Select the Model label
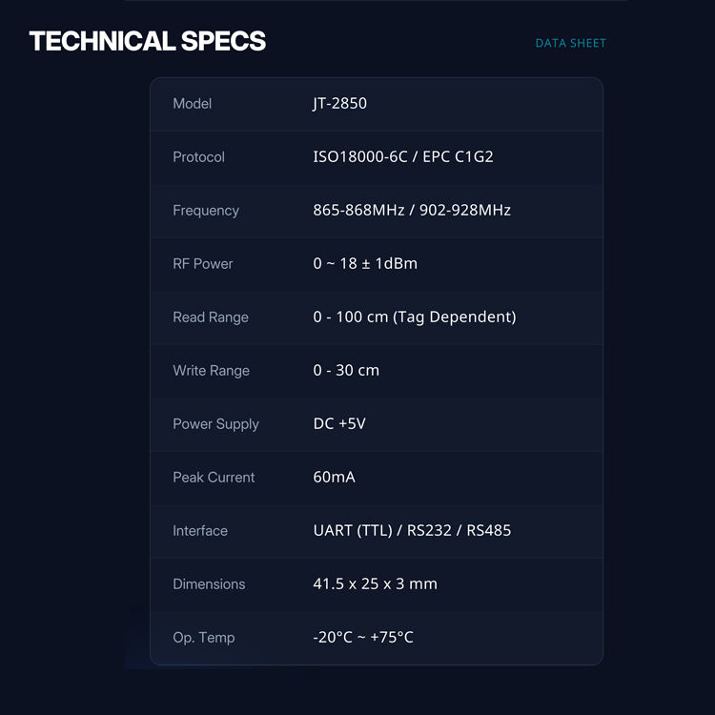Screen dimensions: 715x715 pyautogui.click(x=193, y=103)
